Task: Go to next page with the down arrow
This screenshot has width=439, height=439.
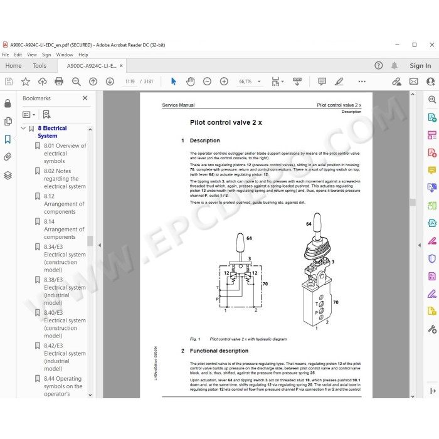Action: coord(110,82)
